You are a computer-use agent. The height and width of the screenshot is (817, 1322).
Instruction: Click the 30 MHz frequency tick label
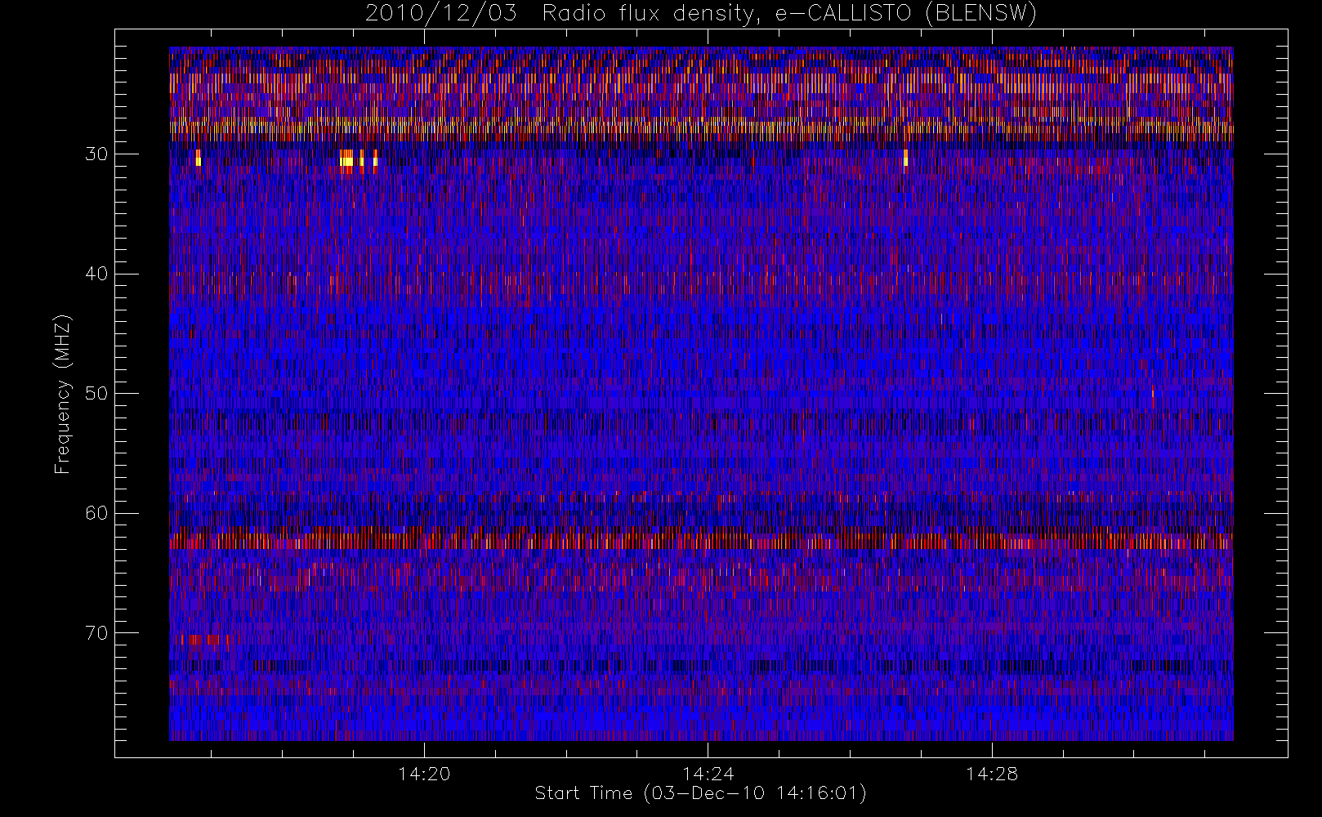point(96,154)
